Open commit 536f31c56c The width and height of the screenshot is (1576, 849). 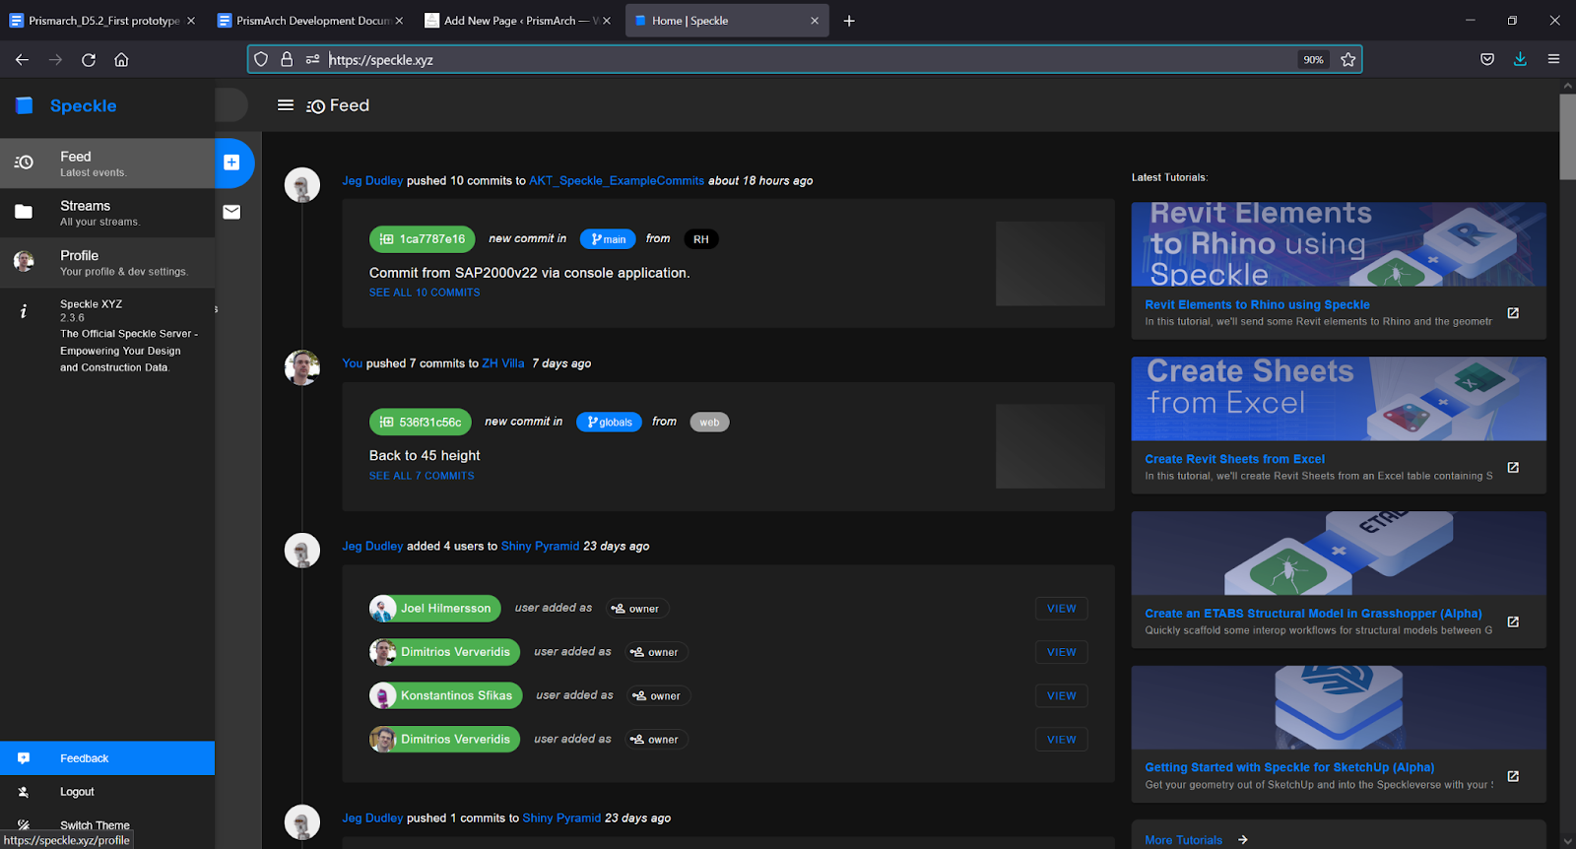(x=420, y=423)
